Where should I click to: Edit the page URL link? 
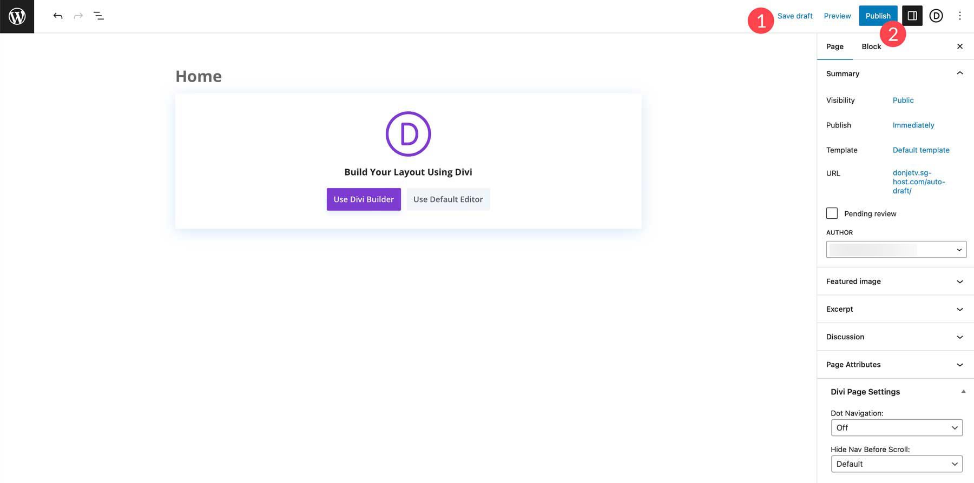[919, 182]
